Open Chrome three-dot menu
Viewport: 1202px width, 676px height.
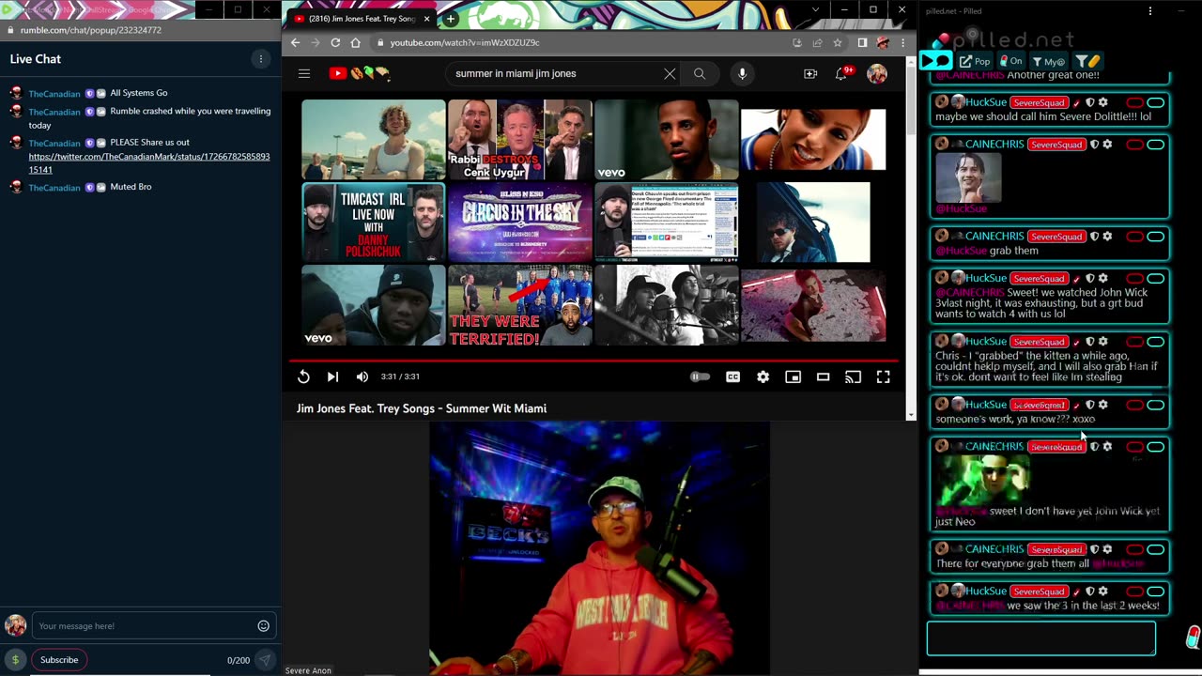click(902, 42)
